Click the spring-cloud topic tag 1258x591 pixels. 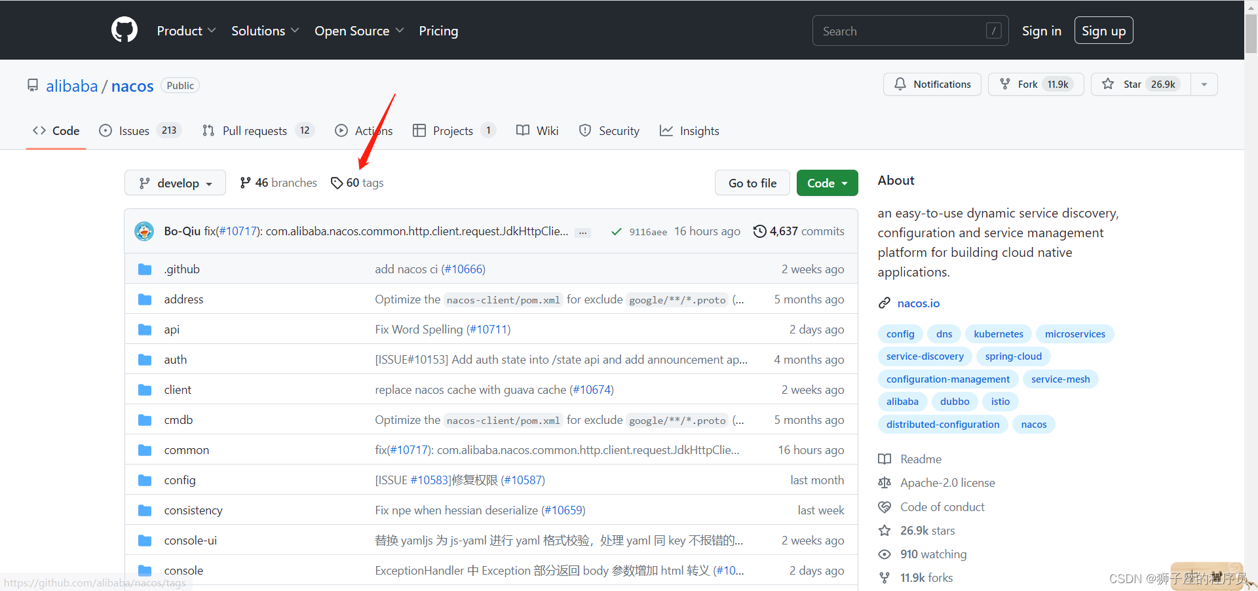pos(1013,356)
